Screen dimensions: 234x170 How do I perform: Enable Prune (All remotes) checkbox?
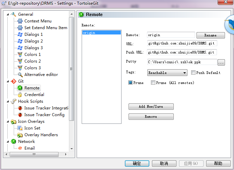click(x=153, y=83)
